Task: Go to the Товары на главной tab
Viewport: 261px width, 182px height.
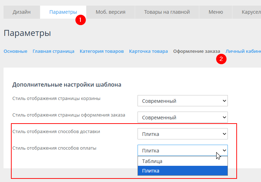Action: click(167, 12)
